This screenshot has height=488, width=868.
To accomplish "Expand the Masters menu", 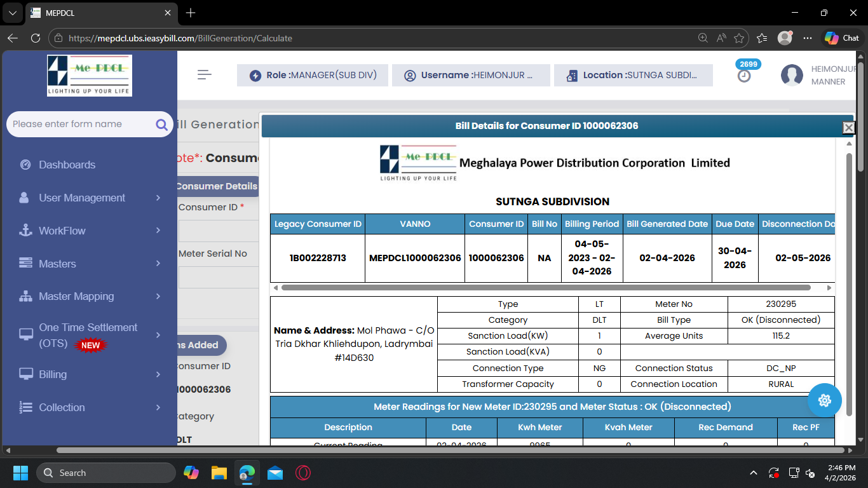I will point(57,264).
